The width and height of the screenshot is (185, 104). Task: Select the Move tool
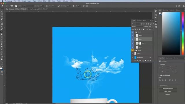2,12
